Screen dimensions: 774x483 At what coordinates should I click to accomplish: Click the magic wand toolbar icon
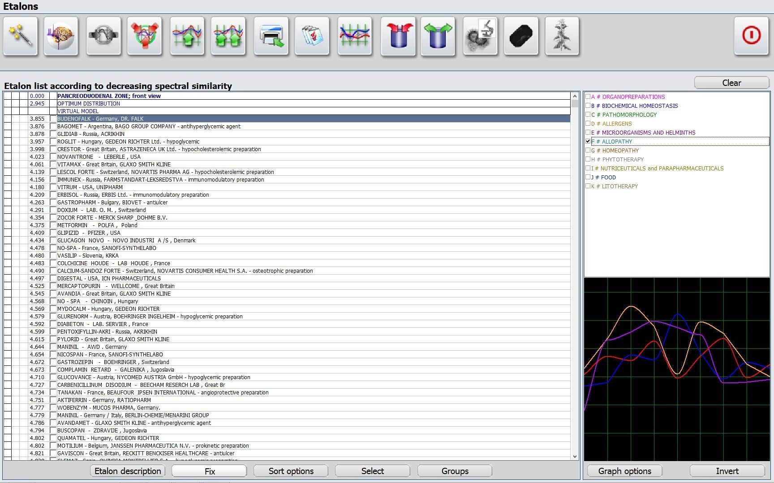[x=21, y=36]
